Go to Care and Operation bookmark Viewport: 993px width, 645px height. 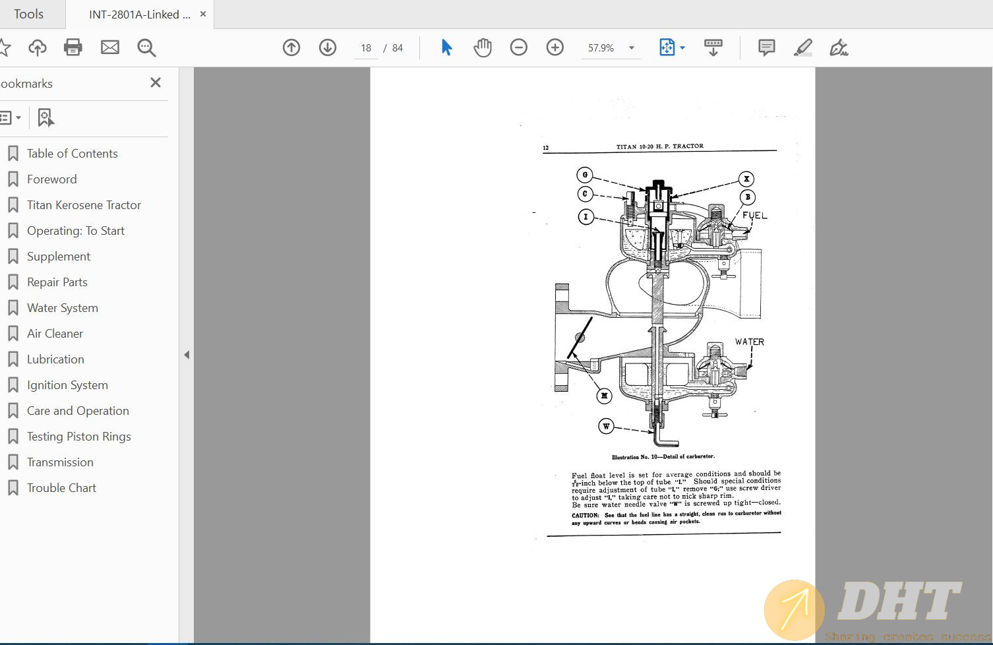[78, 411]
